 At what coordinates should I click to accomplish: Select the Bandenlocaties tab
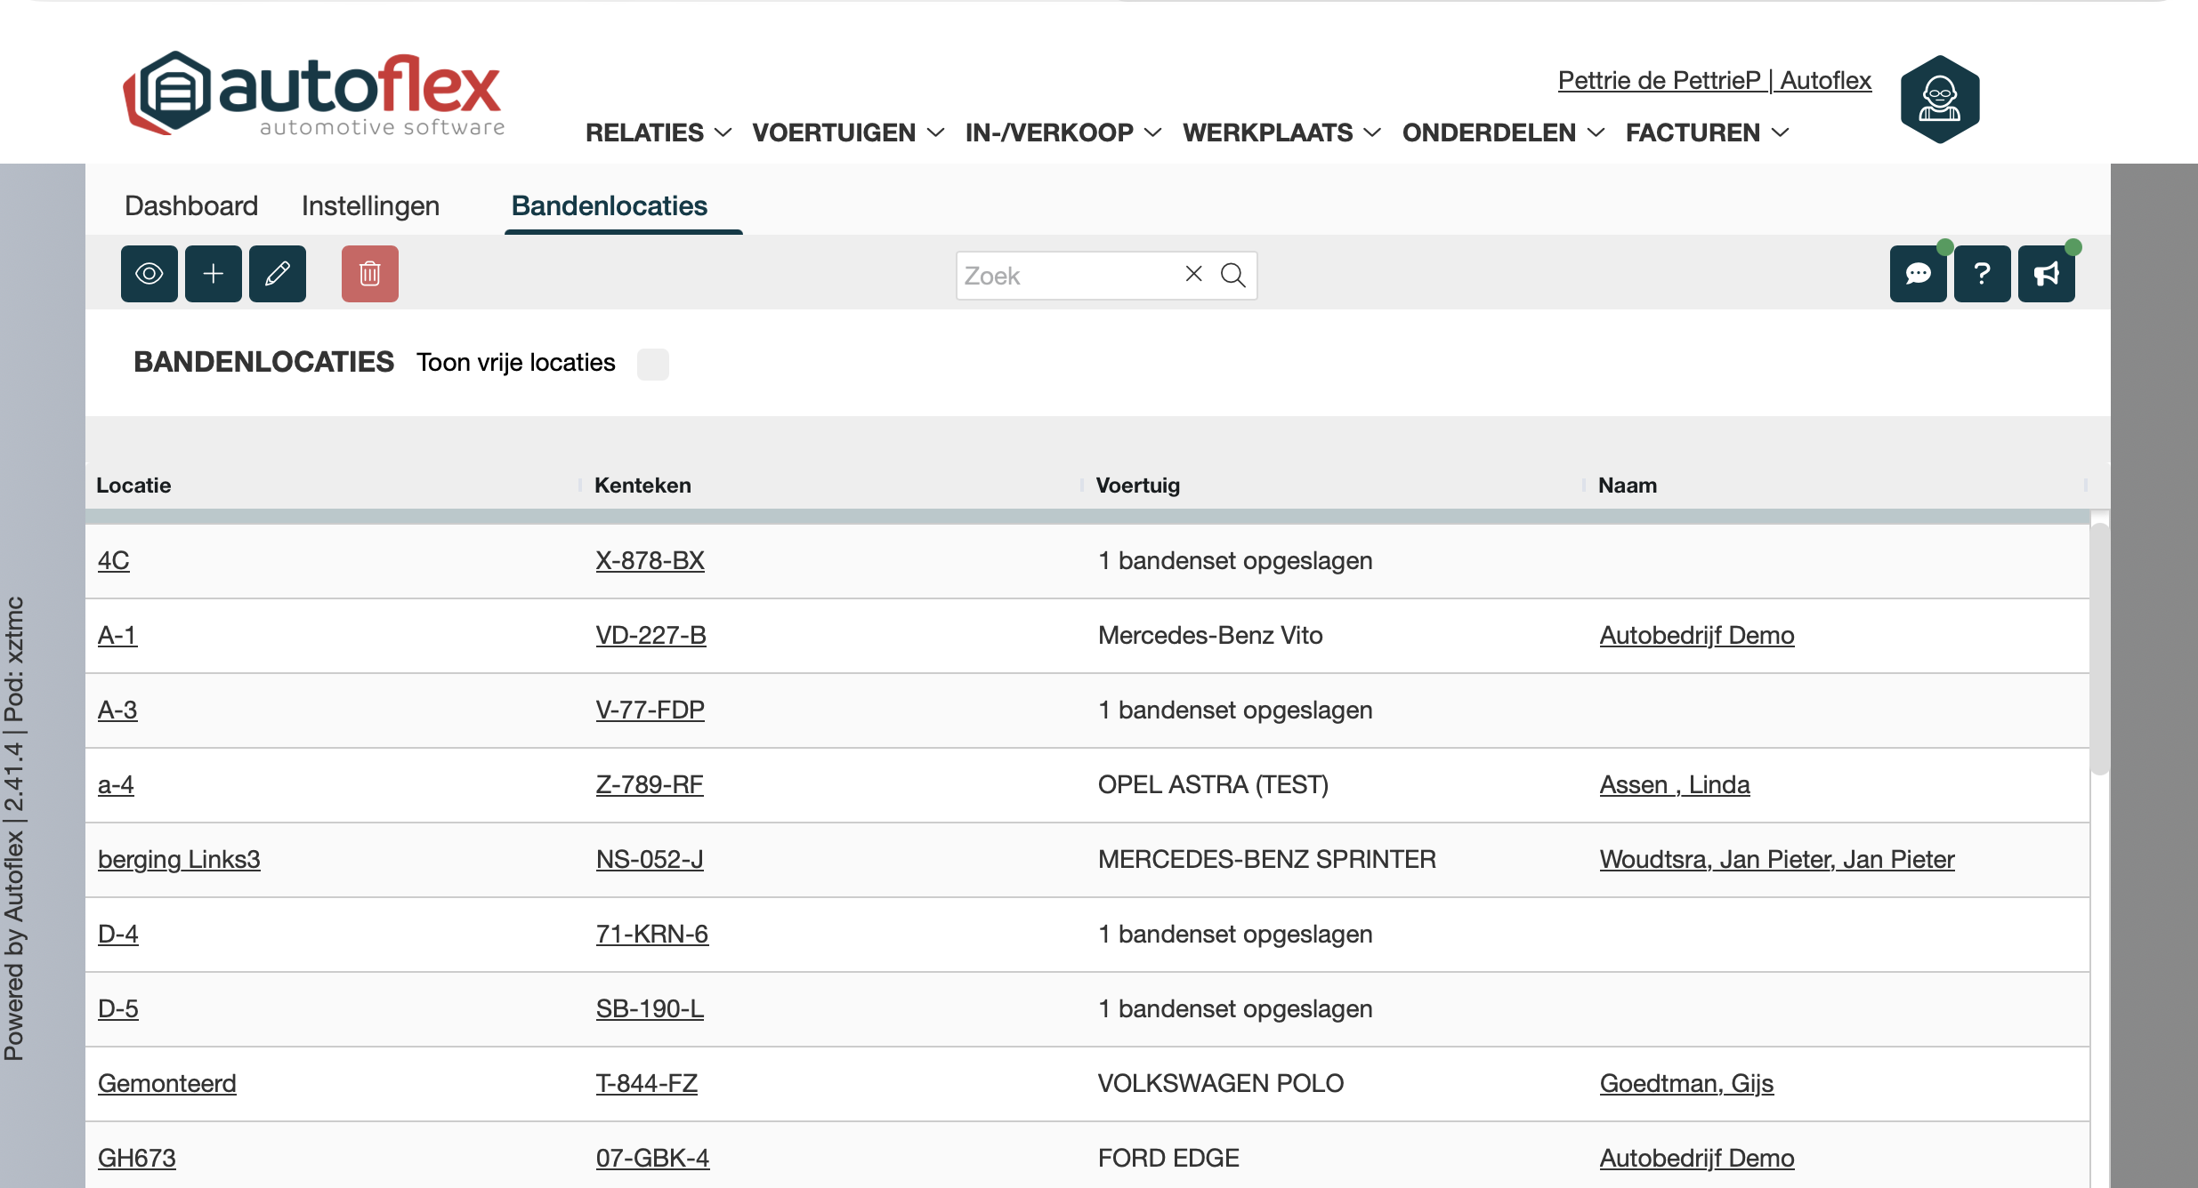pyautogui.click(x=610, y=205)
